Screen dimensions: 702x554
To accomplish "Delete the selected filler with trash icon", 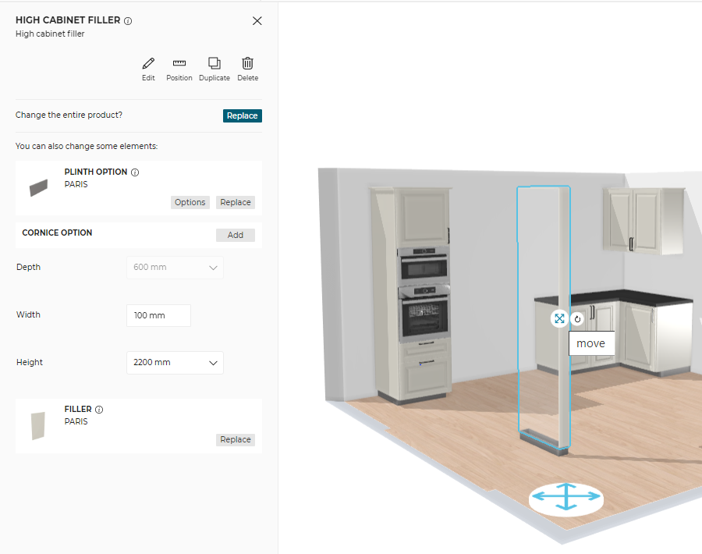I will click(247, 64).
